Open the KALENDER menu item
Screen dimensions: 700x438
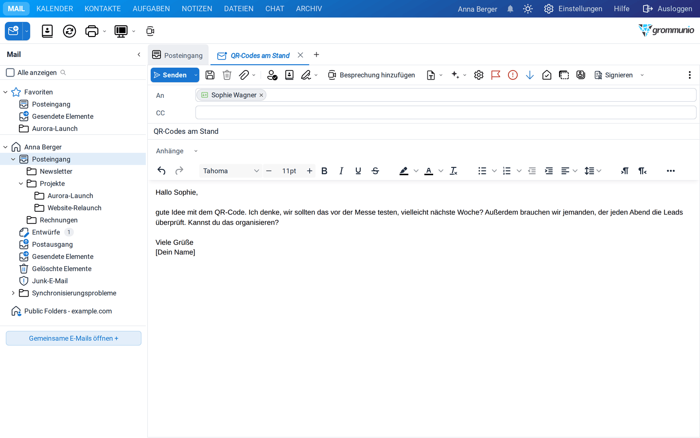55,9
